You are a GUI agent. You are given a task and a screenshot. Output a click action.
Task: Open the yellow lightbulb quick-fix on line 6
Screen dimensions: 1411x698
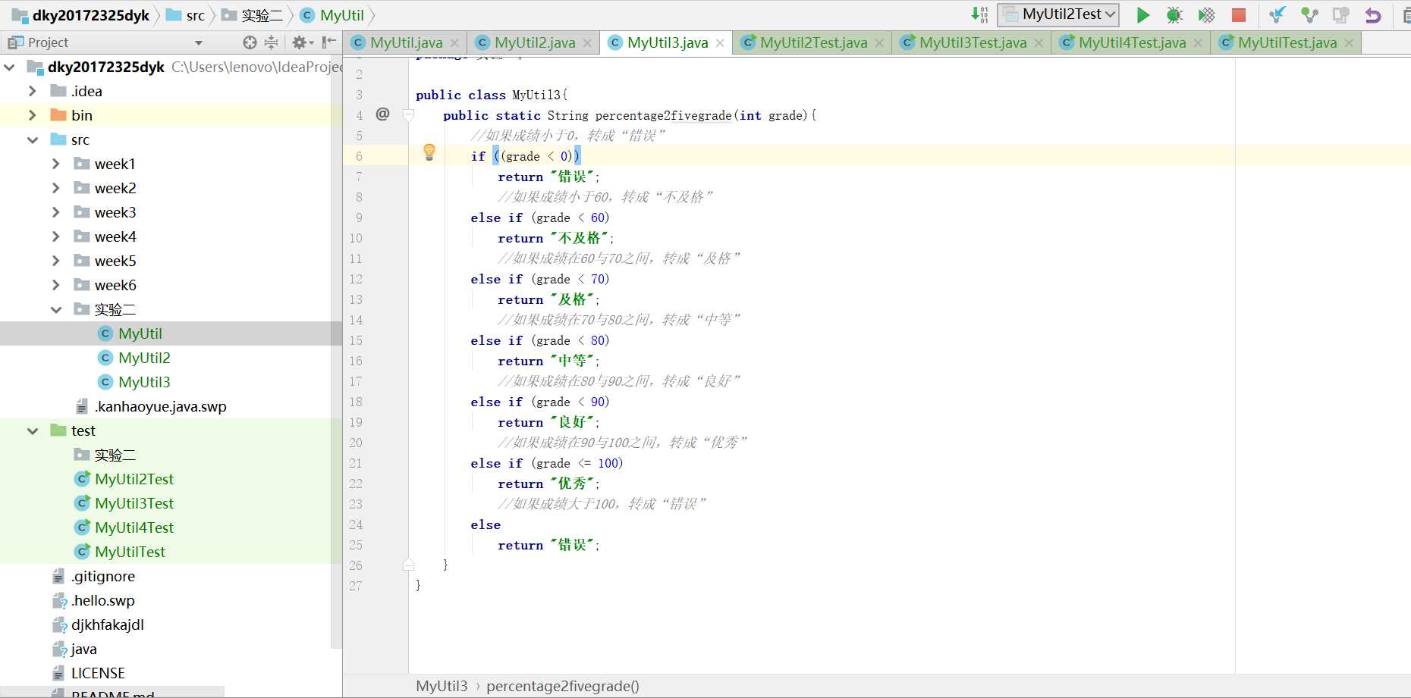tap(429, 152)
